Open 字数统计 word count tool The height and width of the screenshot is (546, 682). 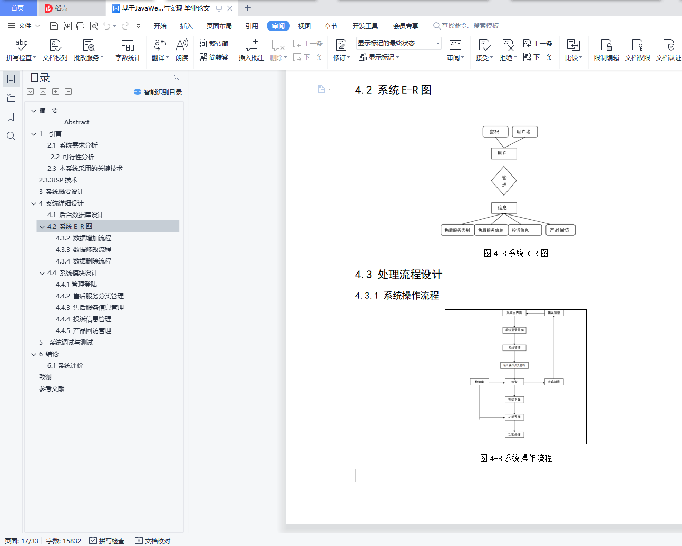[128, 50]
